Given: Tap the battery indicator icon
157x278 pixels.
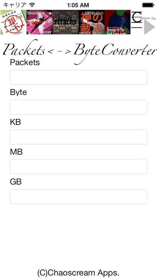Looking at the screenshot, I should point(148,5).
